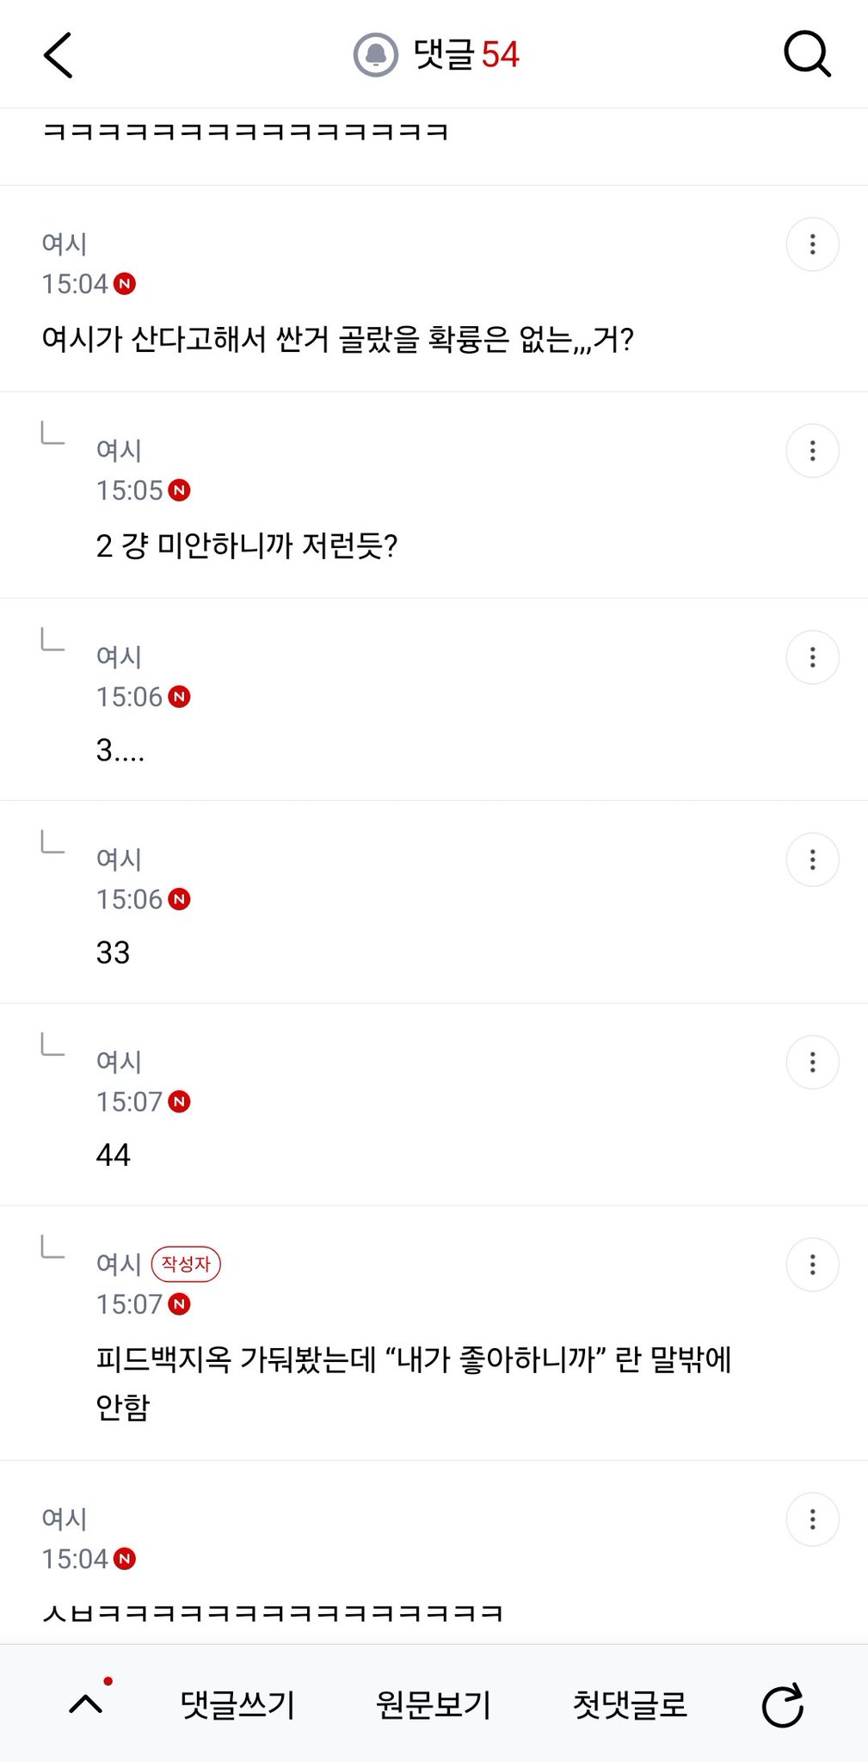Expand the upward chevron in the bottom bar
868x1762 pixels.
coord(86,1703)
